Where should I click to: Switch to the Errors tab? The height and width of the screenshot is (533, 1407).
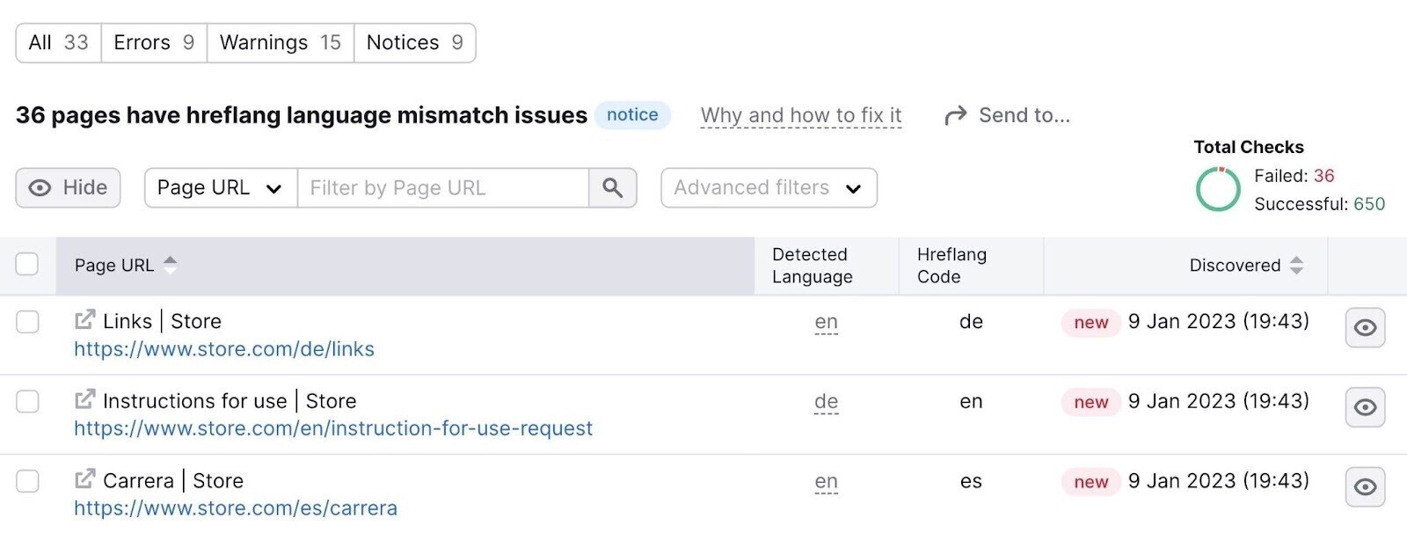click(x=154, y=43)
